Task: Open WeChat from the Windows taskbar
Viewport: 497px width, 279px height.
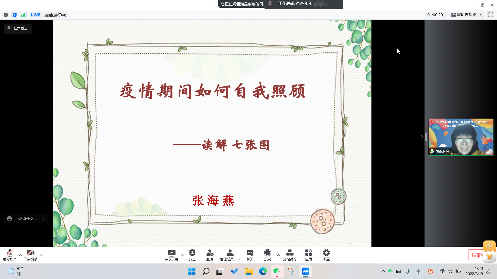Action: pos(277,271)
